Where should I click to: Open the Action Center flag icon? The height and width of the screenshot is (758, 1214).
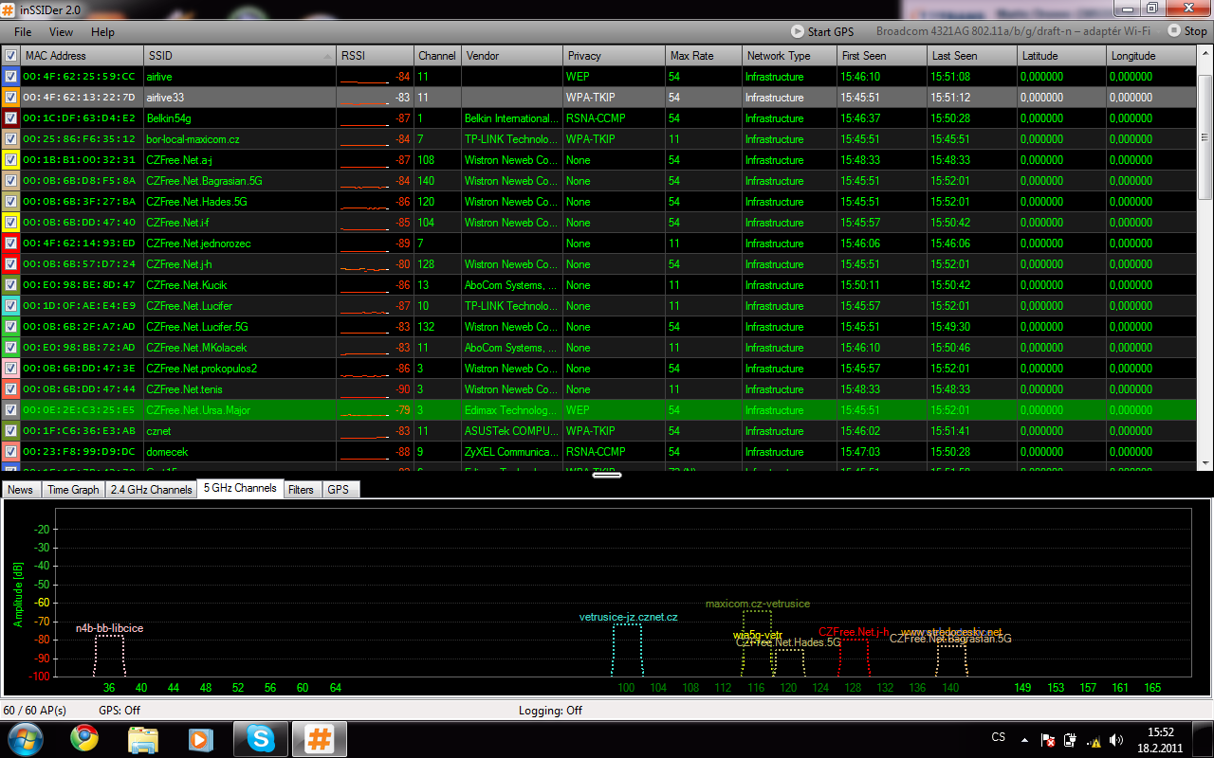[x=1049, y=740]
